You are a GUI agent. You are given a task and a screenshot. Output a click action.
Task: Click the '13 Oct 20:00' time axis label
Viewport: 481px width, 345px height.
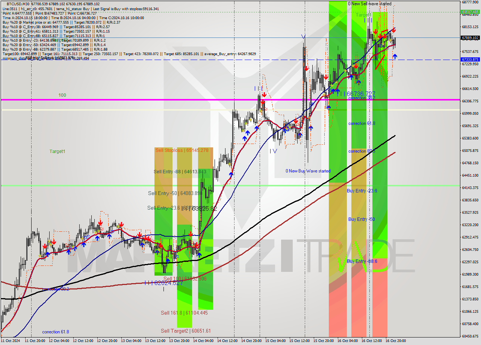point(179,341)
